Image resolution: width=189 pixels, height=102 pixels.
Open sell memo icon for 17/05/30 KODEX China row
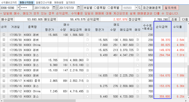[x=138, y=45]
